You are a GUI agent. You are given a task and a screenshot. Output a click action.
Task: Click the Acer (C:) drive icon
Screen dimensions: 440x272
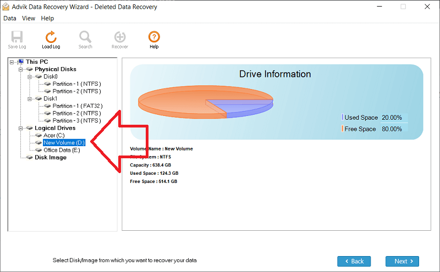click(x=38, y=135)
